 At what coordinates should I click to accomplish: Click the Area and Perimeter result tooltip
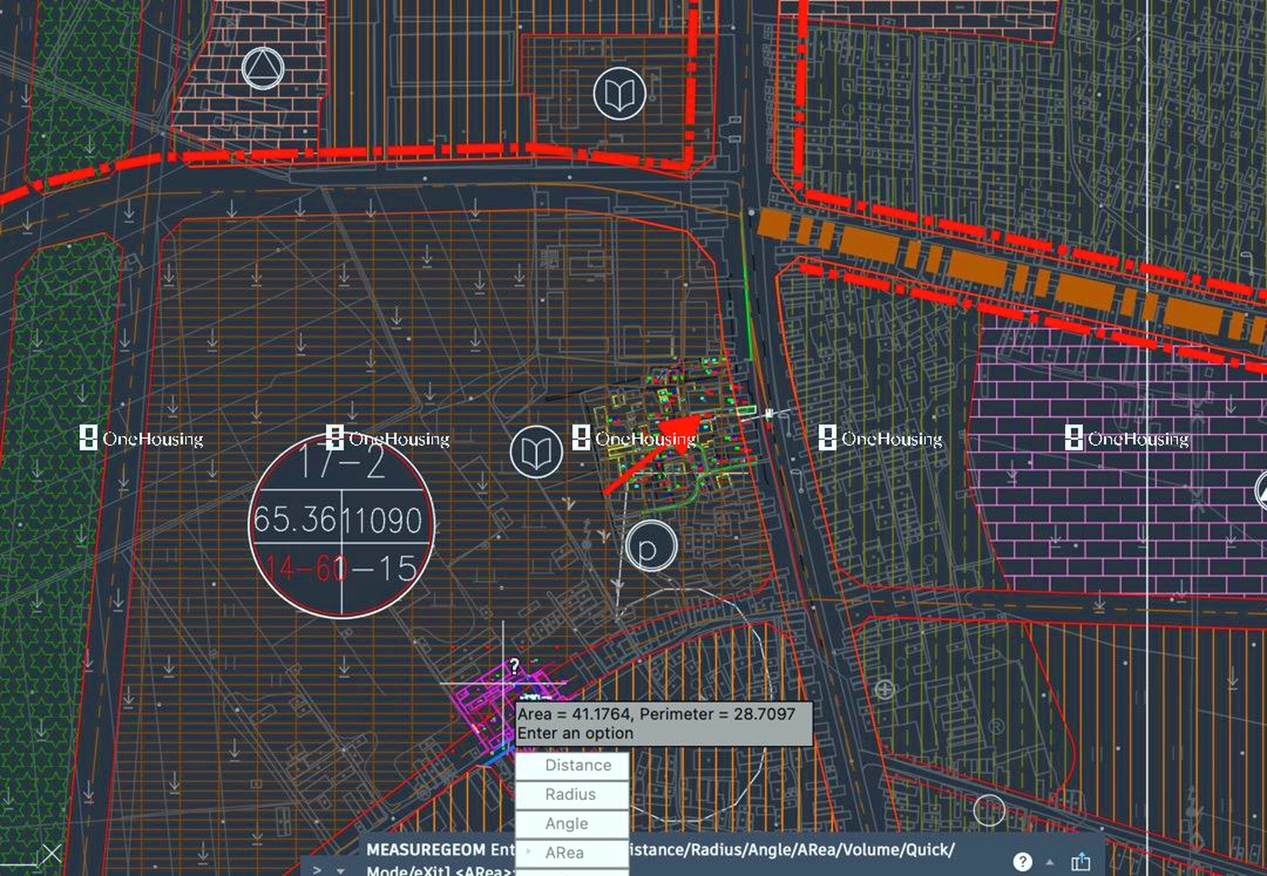(x=663, y=723)
